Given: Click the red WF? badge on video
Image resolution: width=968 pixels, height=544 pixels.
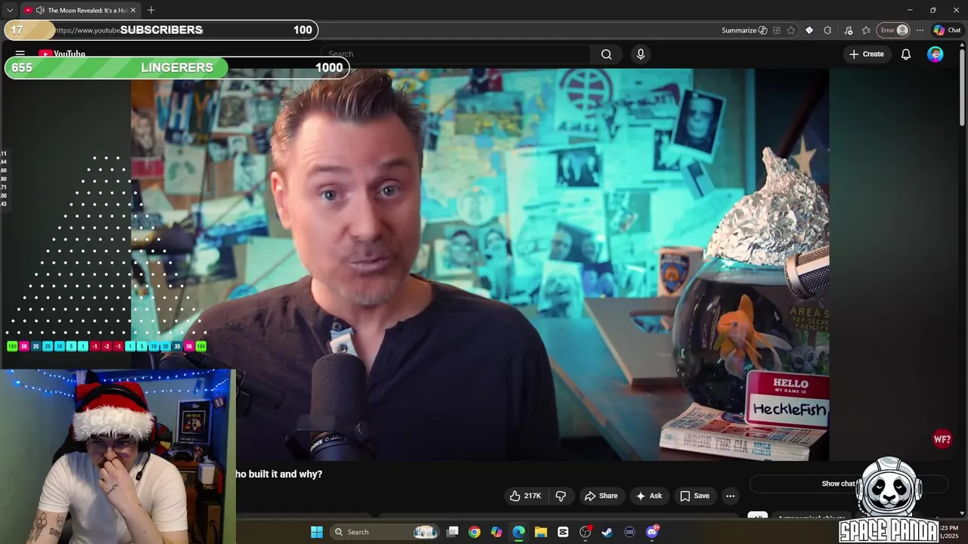Looking at the screenshot, I should [x=942, y=439].
